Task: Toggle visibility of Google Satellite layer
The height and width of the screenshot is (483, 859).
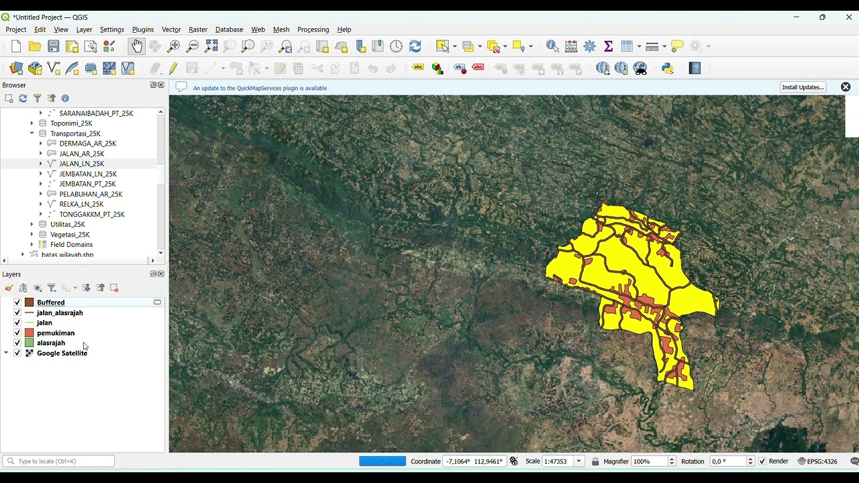Action: [17, 353]
